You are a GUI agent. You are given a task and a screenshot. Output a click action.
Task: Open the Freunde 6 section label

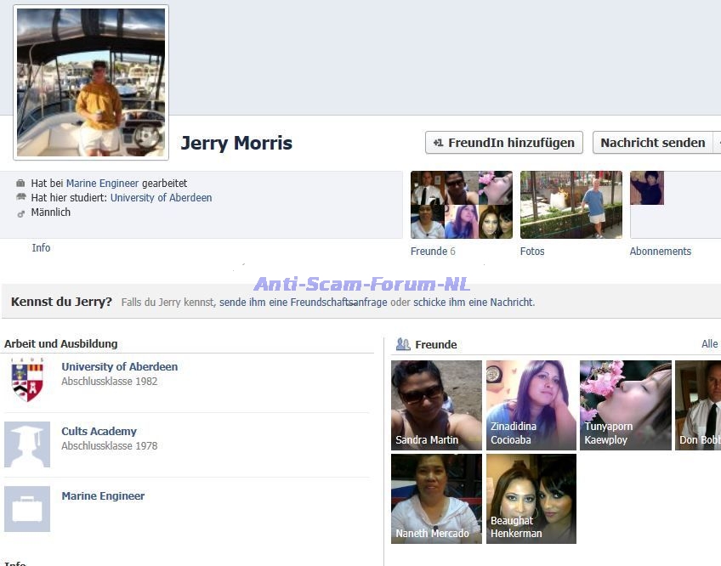pyautogui.click(x=433, y=252)
